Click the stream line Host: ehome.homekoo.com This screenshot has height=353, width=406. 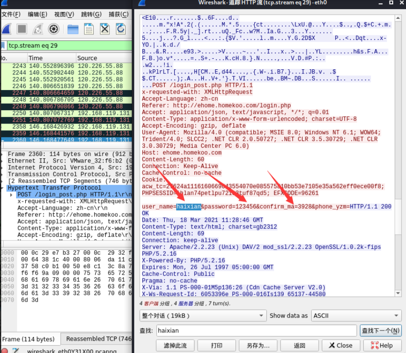tap(182, 153)
